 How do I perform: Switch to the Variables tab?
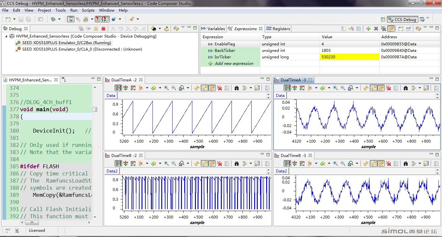point(213,29)
